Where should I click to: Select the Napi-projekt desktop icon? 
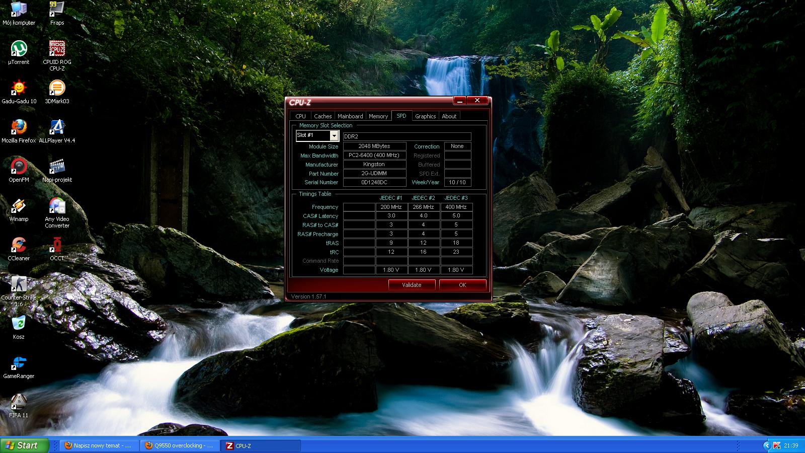tap(57, 171)
